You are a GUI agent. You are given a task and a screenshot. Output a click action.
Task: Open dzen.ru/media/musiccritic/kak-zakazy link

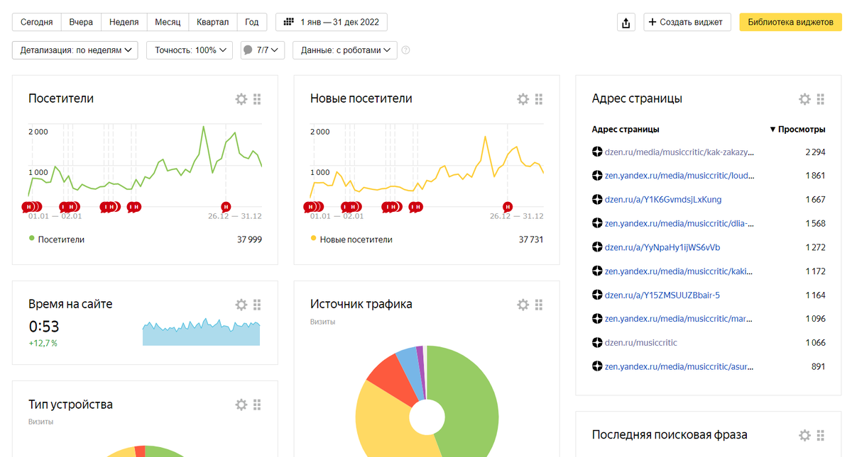point(679,152)
